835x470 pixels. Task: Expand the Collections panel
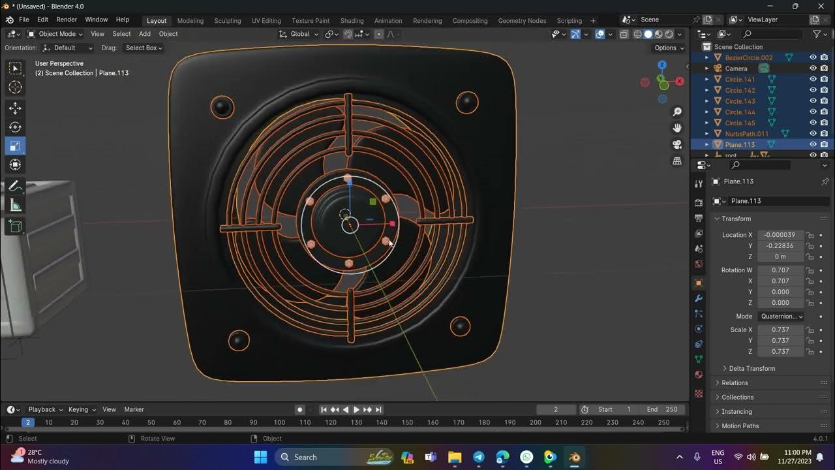737,397
